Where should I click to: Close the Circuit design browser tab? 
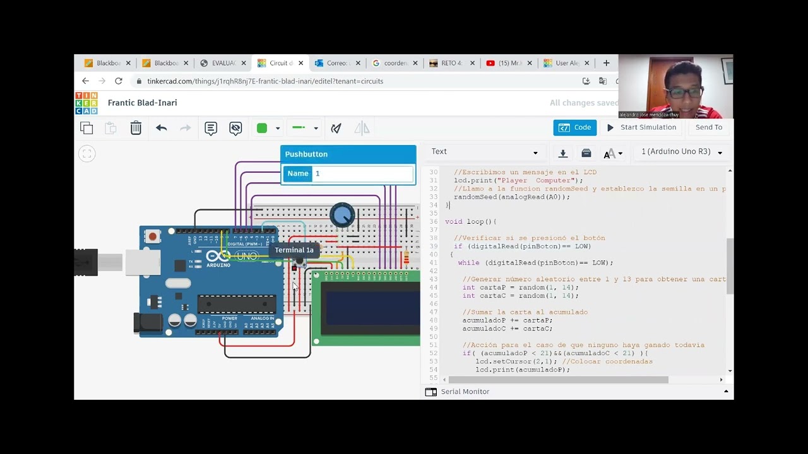click(301, 63)
